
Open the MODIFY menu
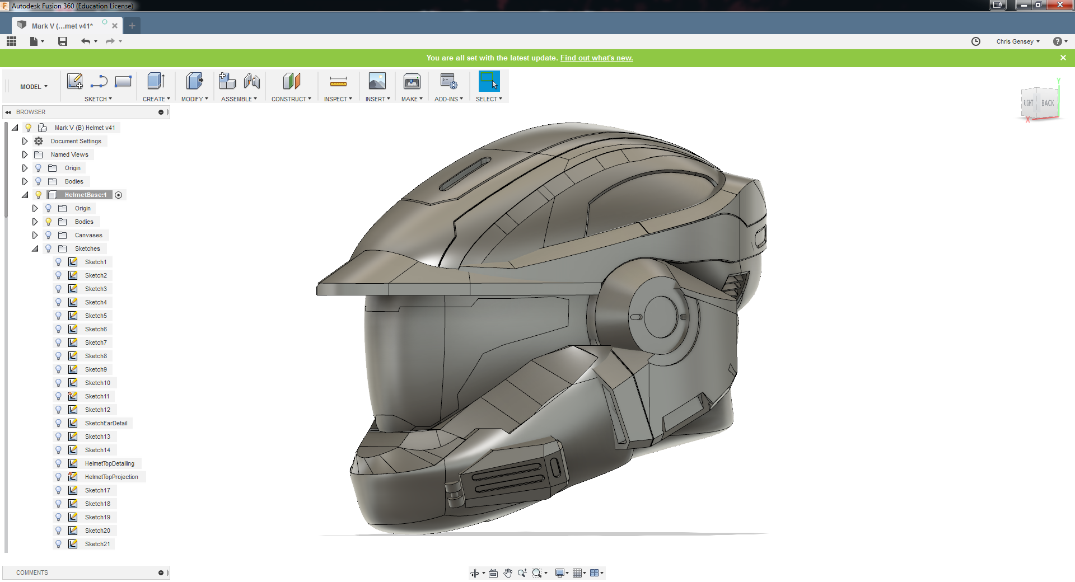(x=194, y=99)
